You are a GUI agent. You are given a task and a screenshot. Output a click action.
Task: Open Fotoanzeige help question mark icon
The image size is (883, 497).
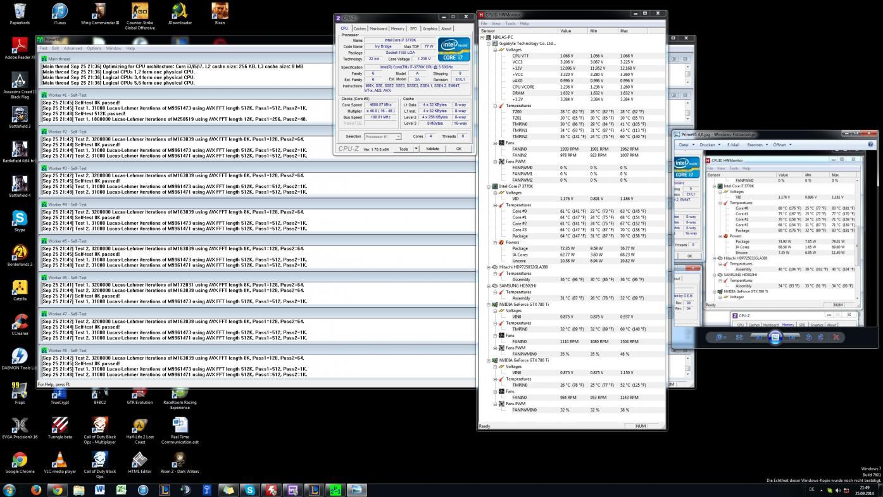(870, 144)
